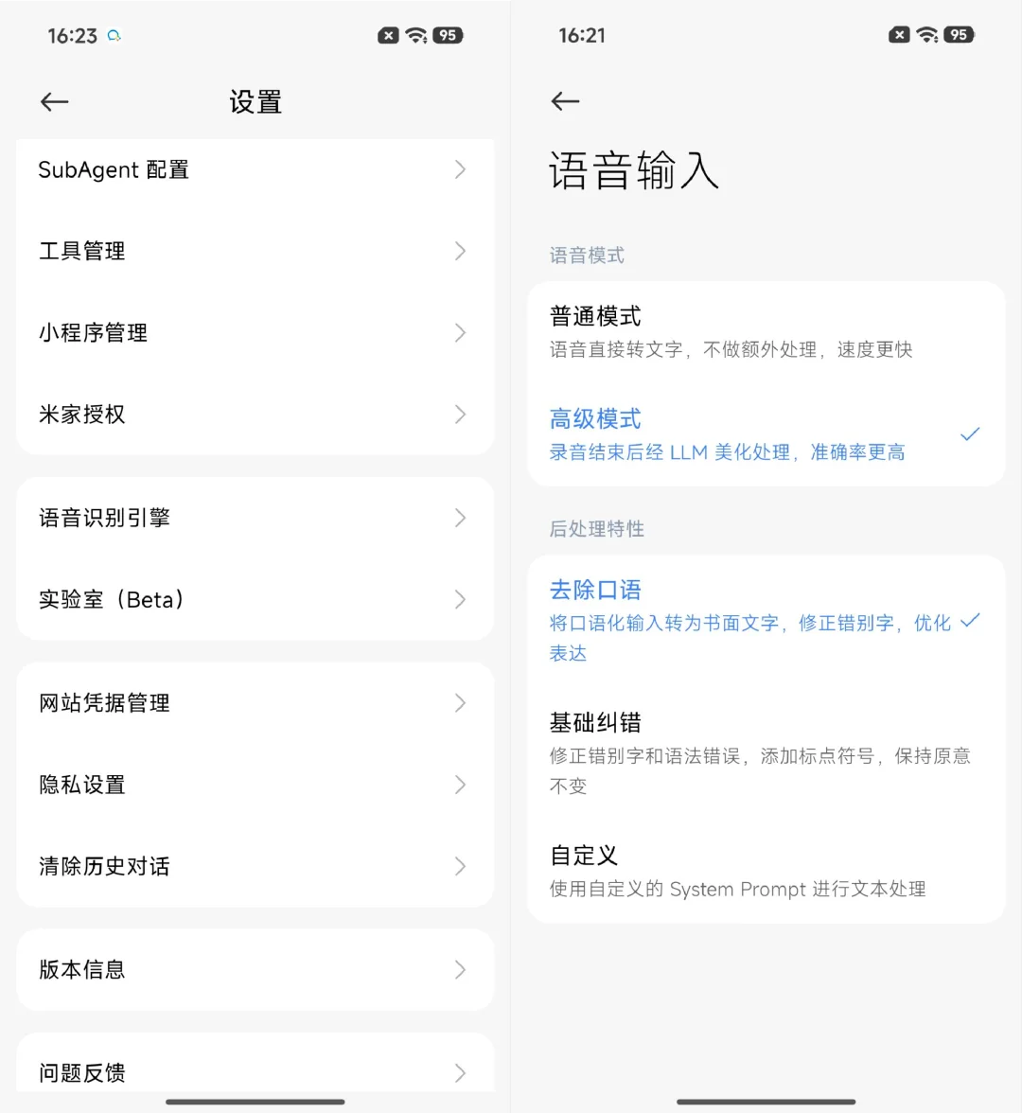Tap the back arrow on the 设置 page
1022x1113 pixels.
coord(54,101)
